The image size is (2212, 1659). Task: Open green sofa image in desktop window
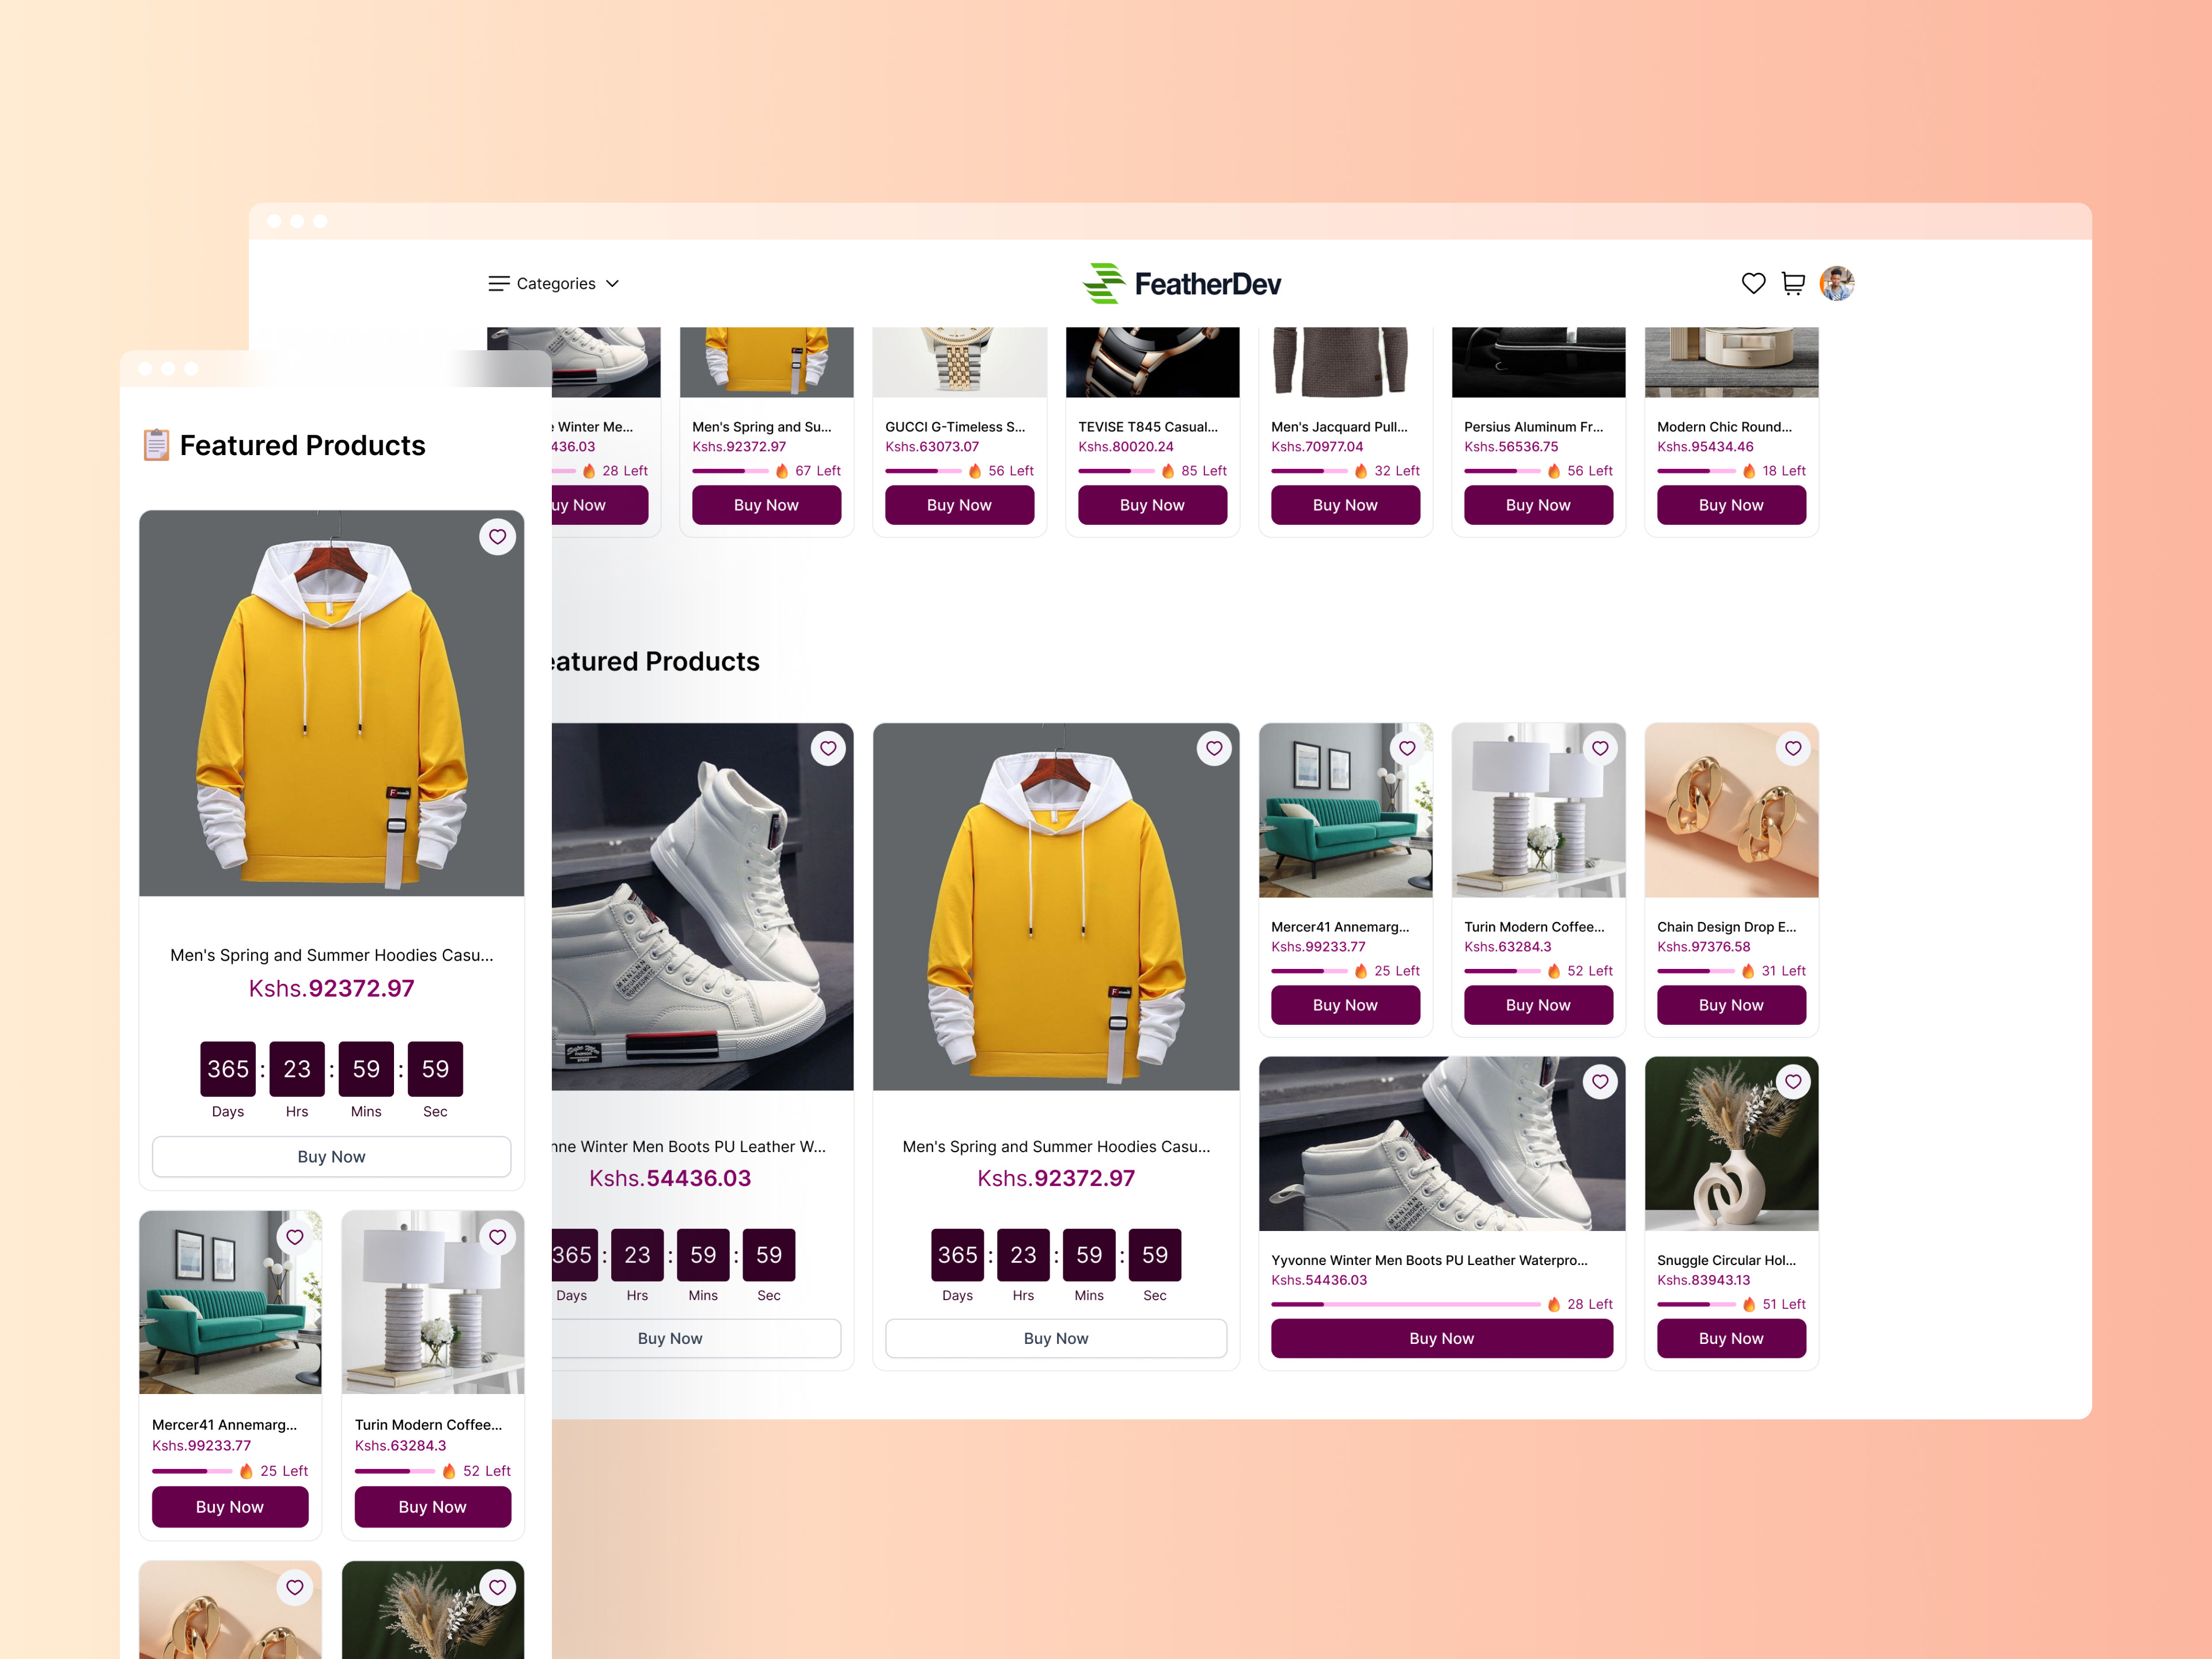pyautogui.click(x=1345, y=810)
